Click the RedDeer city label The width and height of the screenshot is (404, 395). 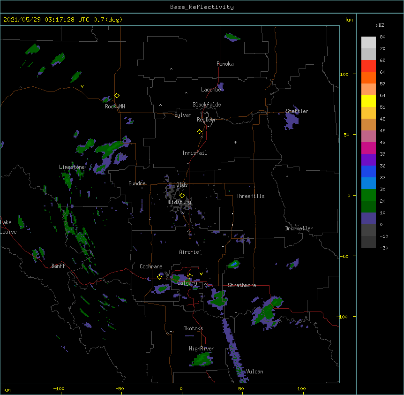[206, 120]
